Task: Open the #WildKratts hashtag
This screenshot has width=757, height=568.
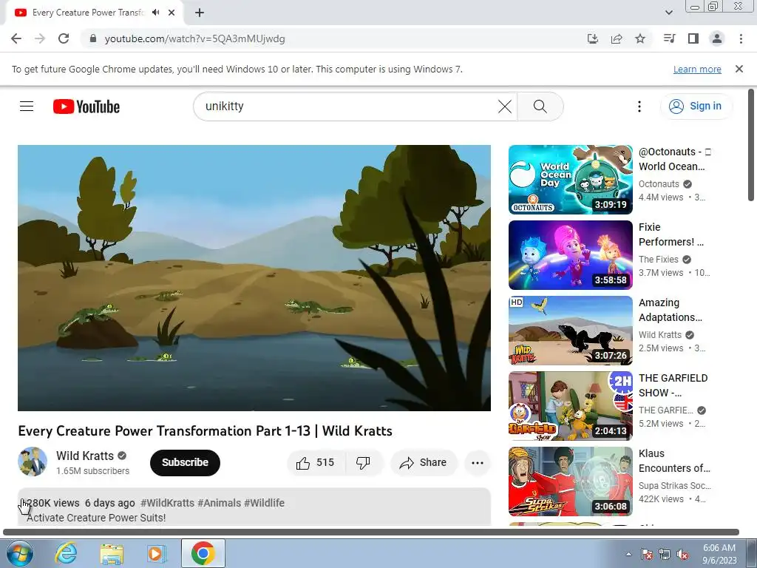Action: pos(167,503)
